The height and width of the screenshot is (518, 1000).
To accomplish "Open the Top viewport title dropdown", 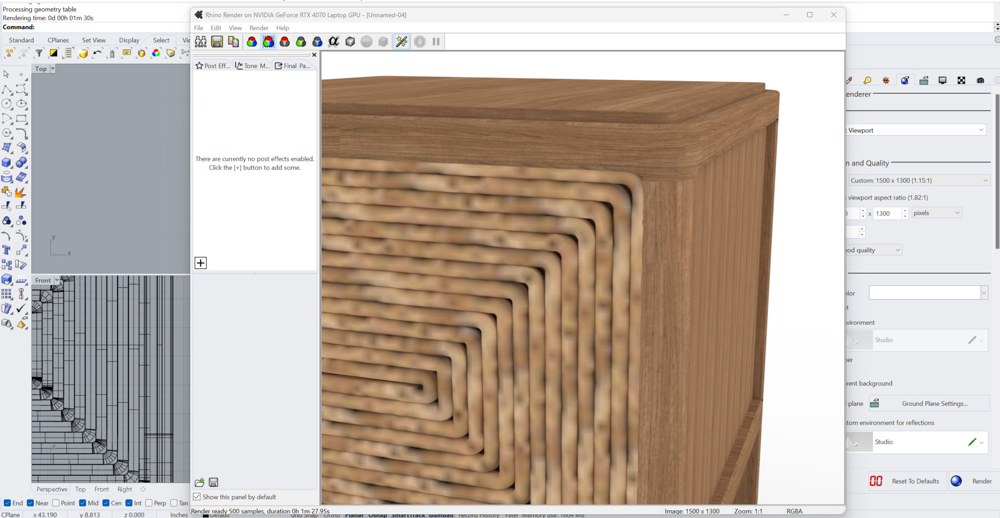I will (52, 69).
